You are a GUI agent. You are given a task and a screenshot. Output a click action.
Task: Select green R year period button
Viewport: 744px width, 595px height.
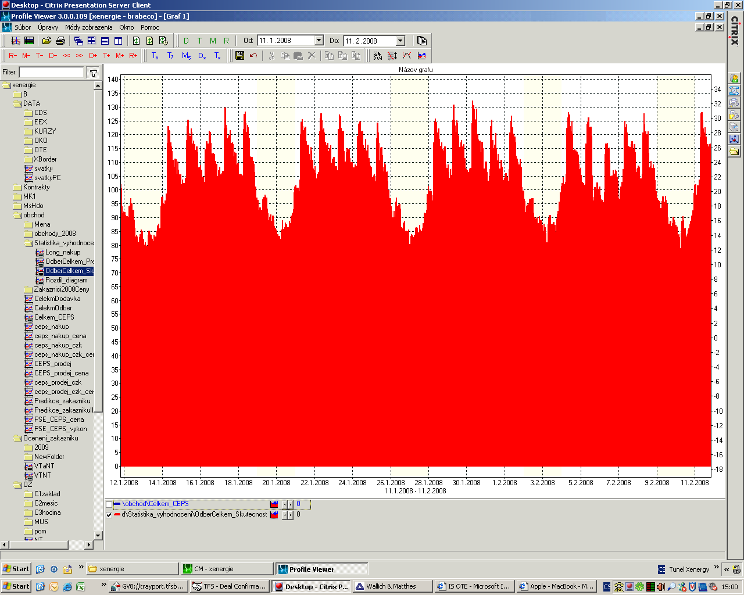click(226, 41)
